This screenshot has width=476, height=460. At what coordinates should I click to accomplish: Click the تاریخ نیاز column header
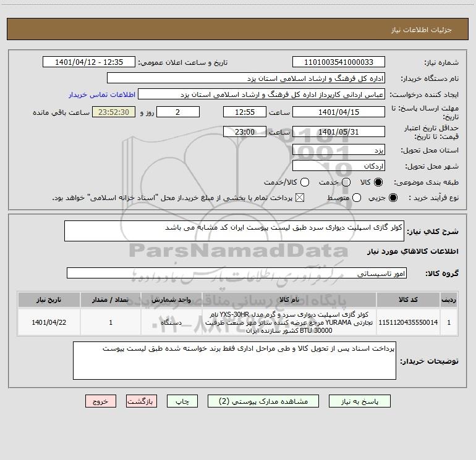49,299
